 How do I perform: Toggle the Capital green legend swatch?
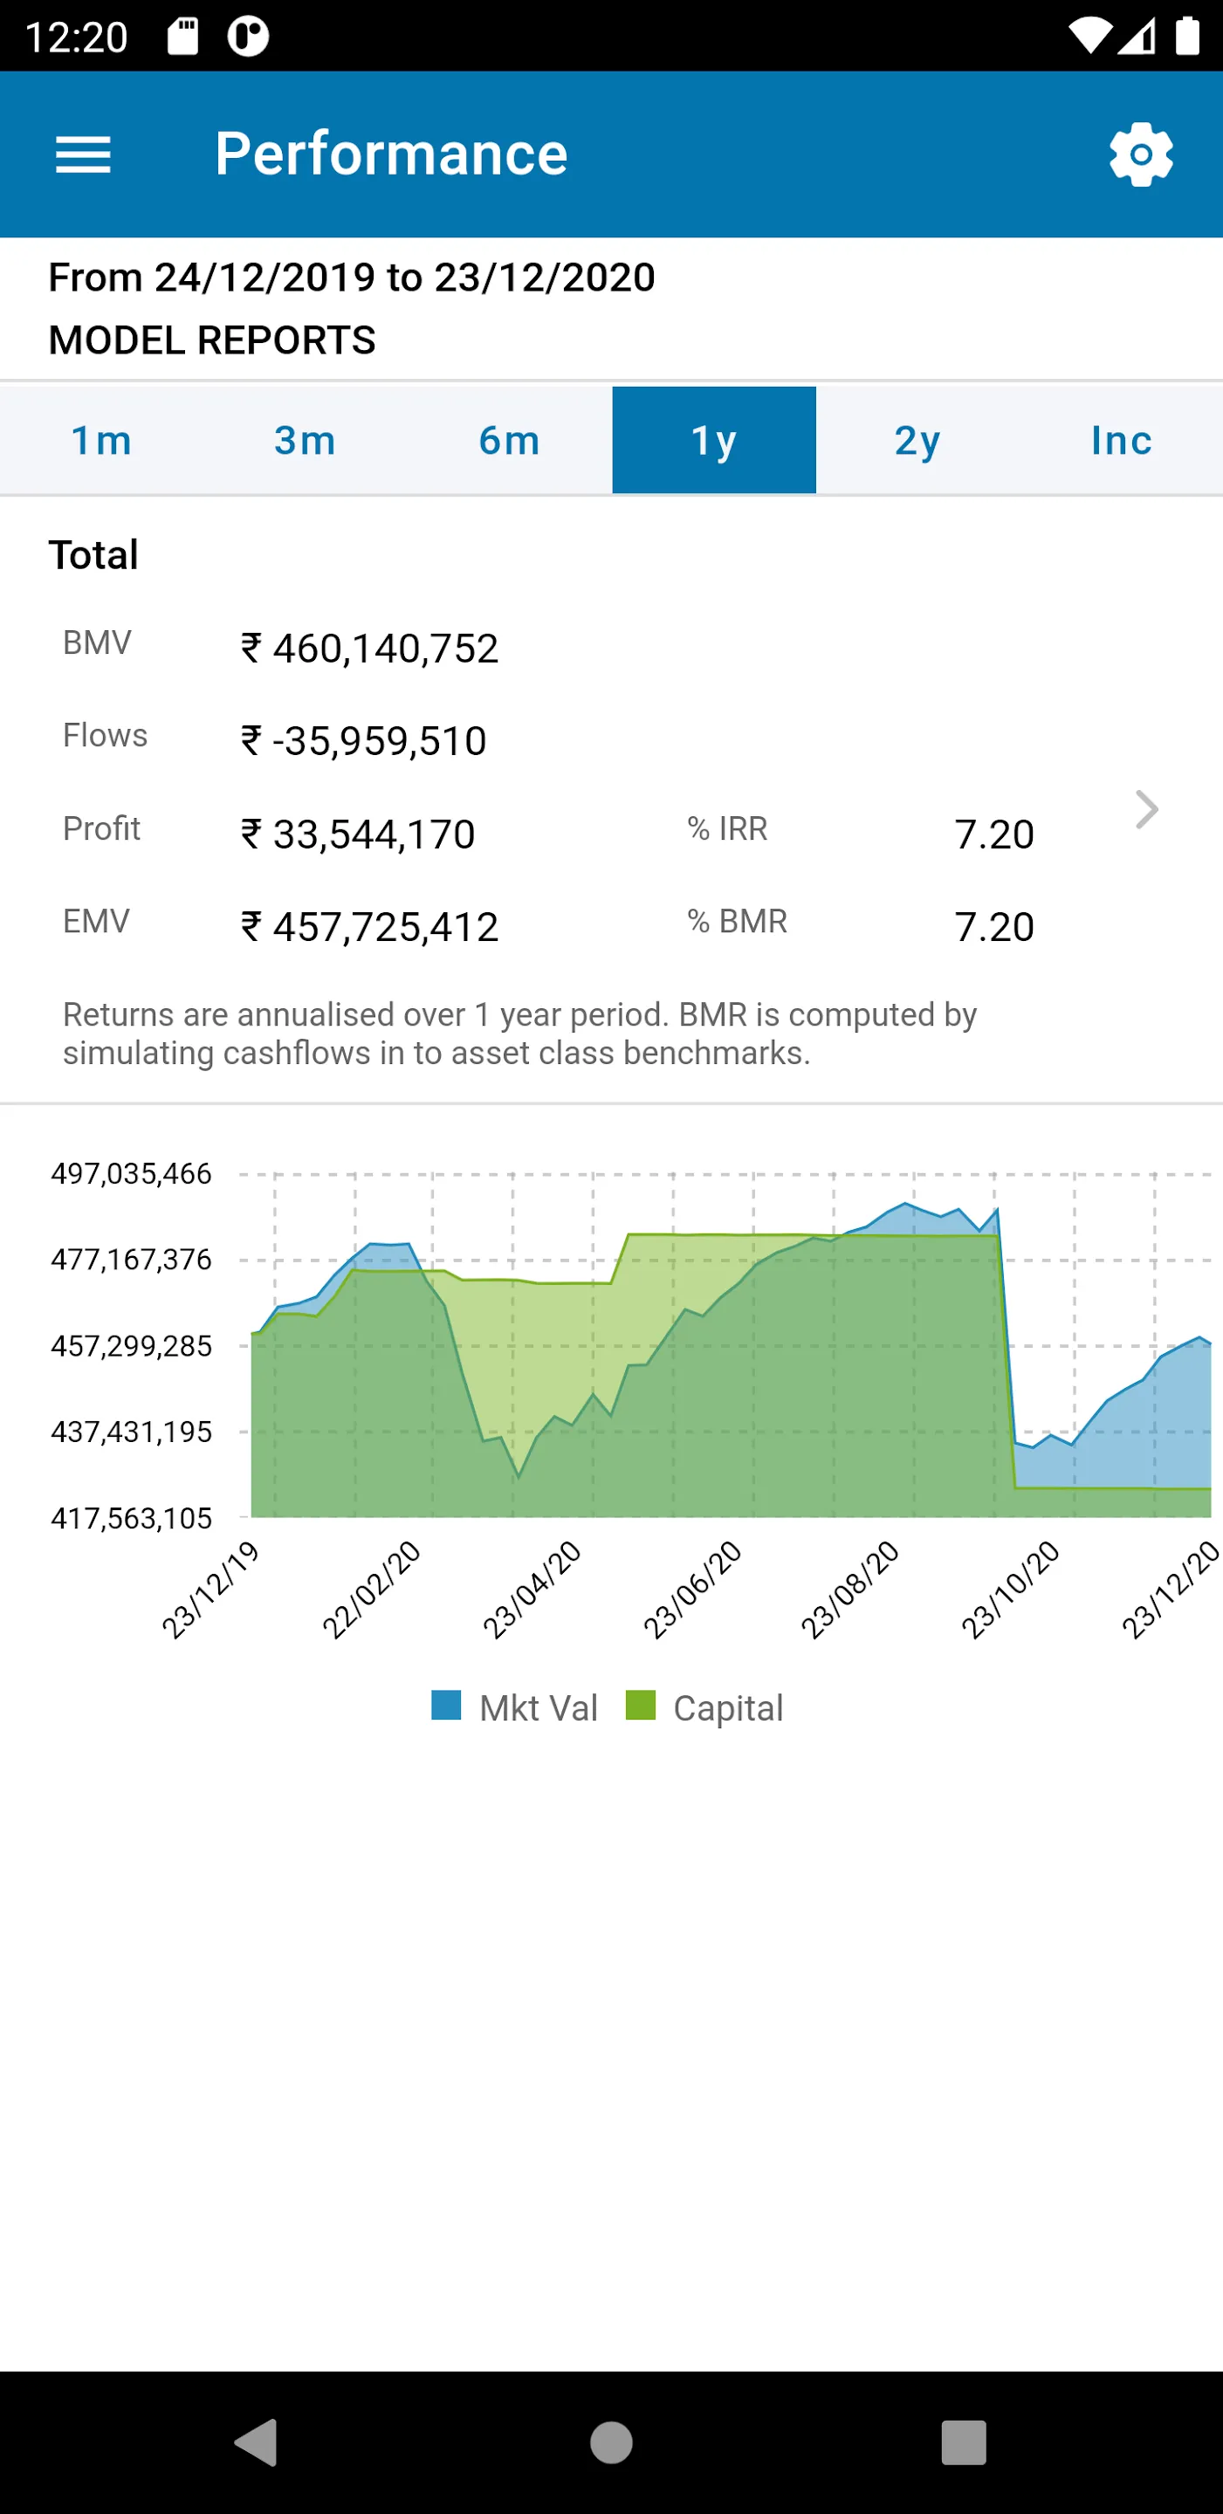click(x=640, y=1705)
